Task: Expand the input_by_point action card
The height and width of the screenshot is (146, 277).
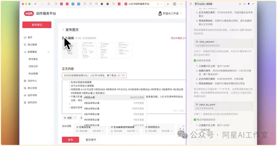Action: click(x=223, y=106)
